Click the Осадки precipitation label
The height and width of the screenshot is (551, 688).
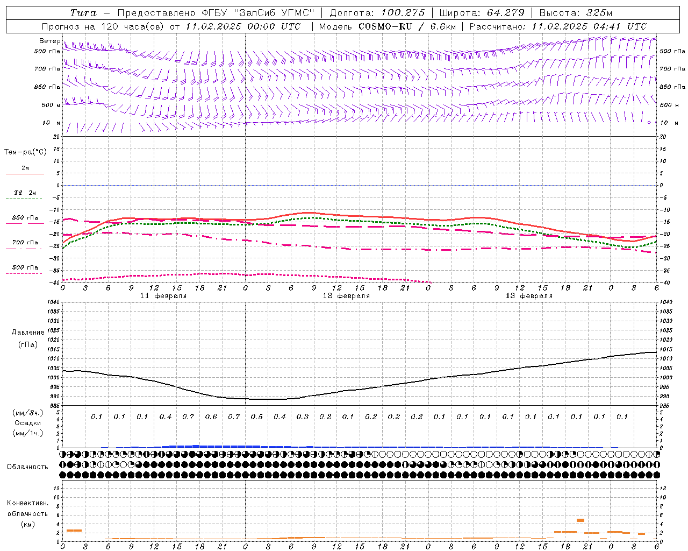27,423
